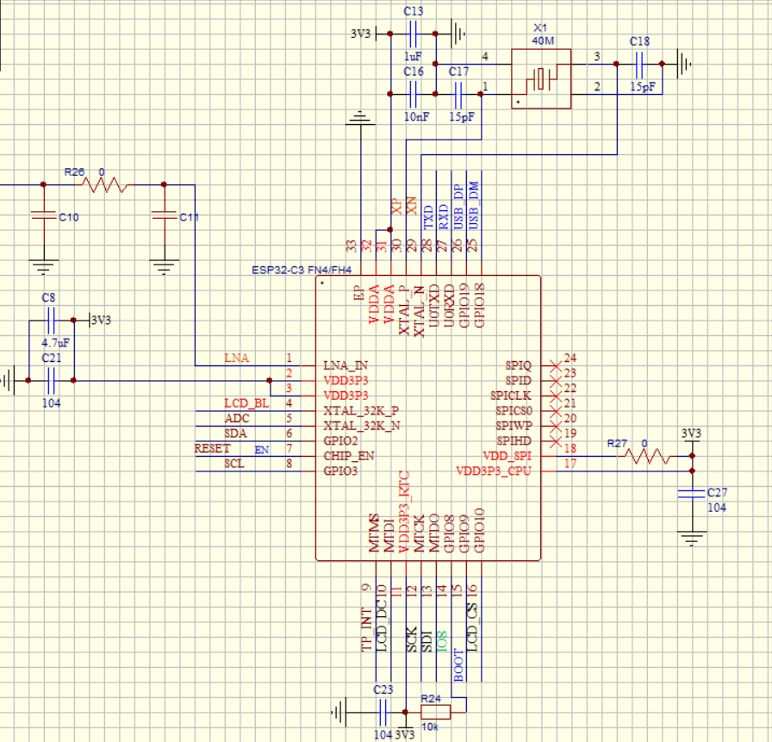772x742 pixels.
Task: Select resistor R24 box symbol
Action: tap(436, 712)
